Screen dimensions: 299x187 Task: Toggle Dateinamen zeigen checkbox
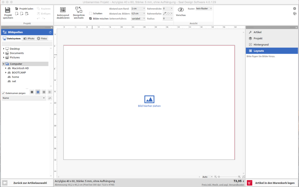coord(3,93)
